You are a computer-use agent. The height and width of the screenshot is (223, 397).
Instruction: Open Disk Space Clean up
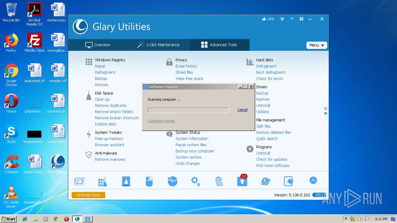[x=102, y=99]
